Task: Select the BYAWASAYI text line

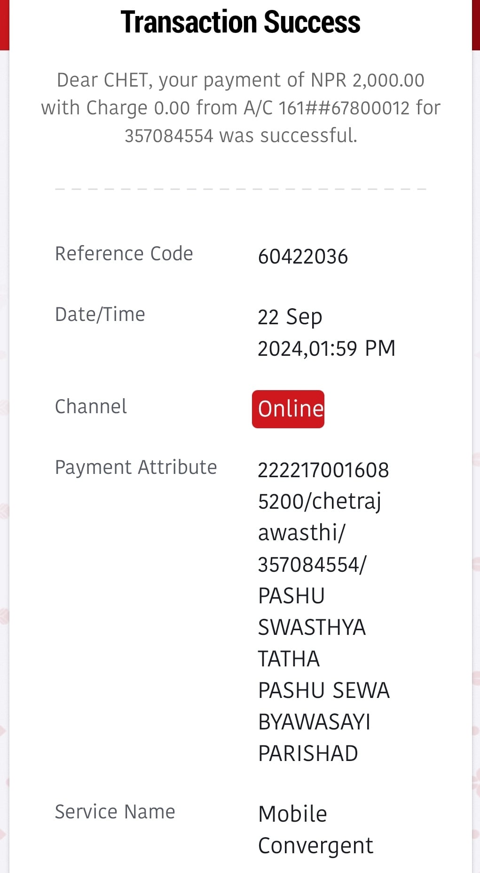Action: pyautogui.click(x=315, y=722)
